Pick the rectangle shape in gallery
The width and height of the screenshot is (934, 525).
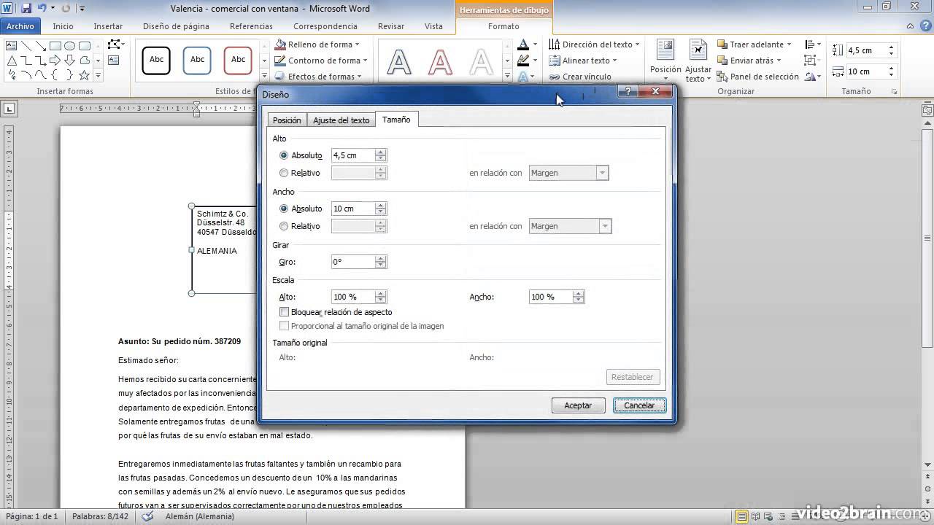pyautogui.click(x=55, y=46)
